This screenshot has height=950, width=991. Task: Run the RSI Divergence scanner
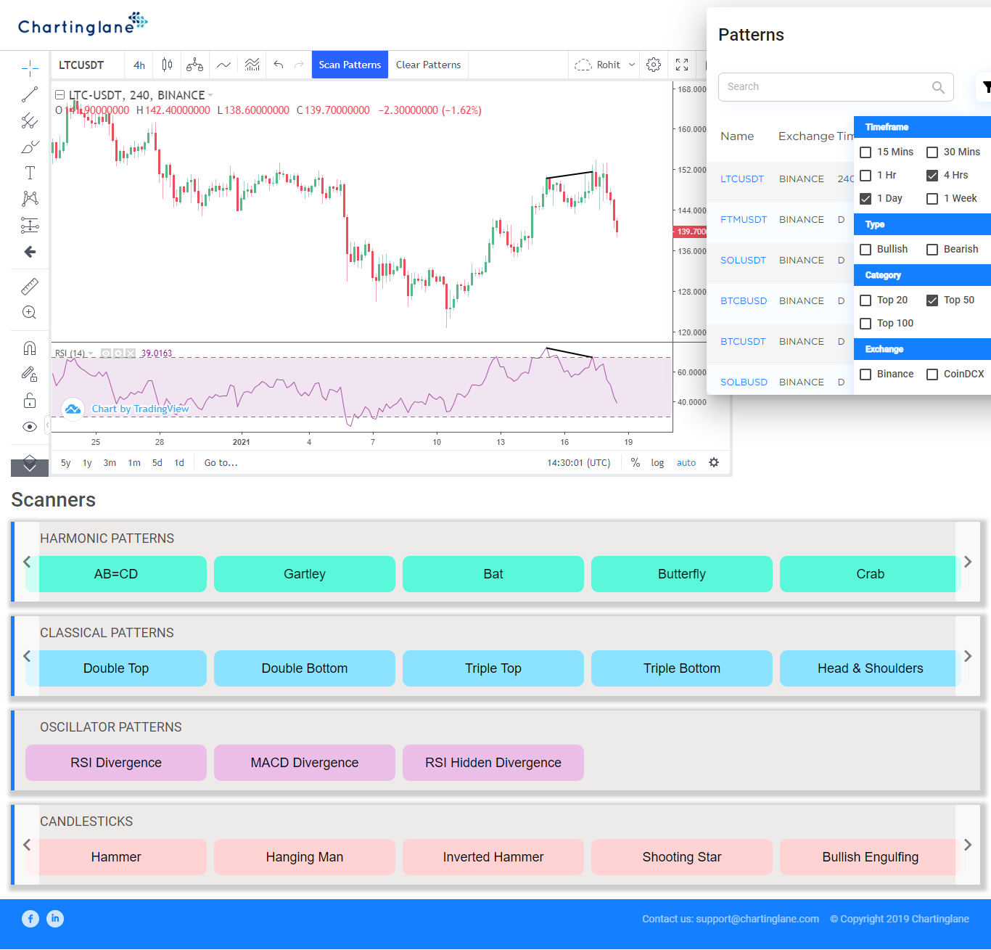point(116,763)
